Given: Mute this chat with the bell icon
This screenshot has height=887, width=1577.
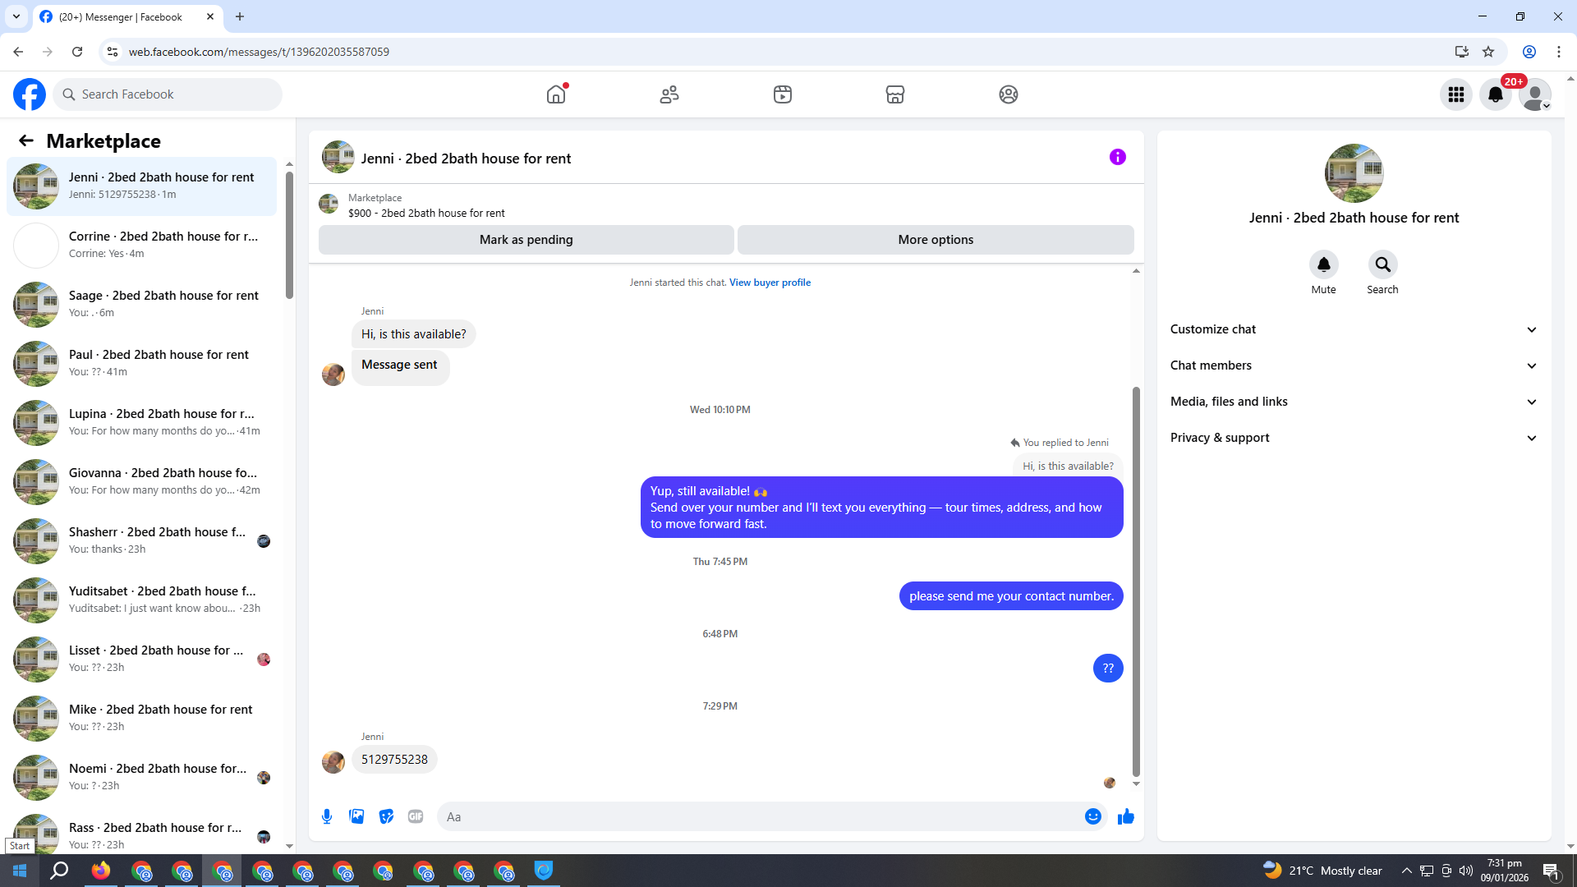Looking at the screenshot, I should [x=1323, y=264].
